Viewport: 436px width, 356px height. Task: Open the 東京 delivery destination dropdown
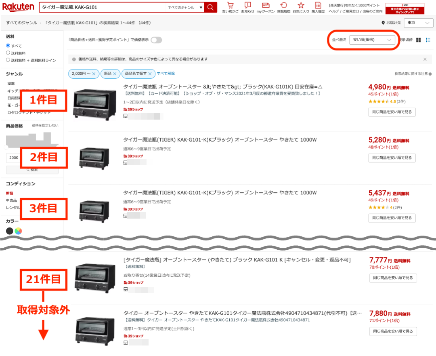pos(418,23)
